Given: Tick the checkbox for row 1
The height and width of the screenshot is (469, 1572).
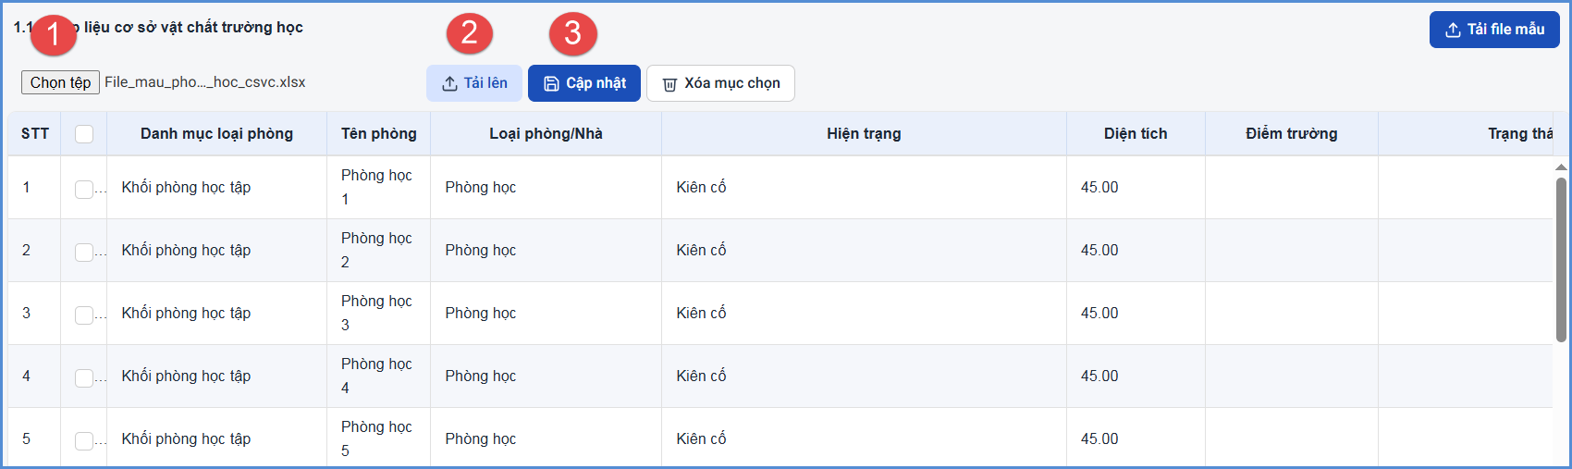Looking at the screenshot, I should [x=84, y=189].
